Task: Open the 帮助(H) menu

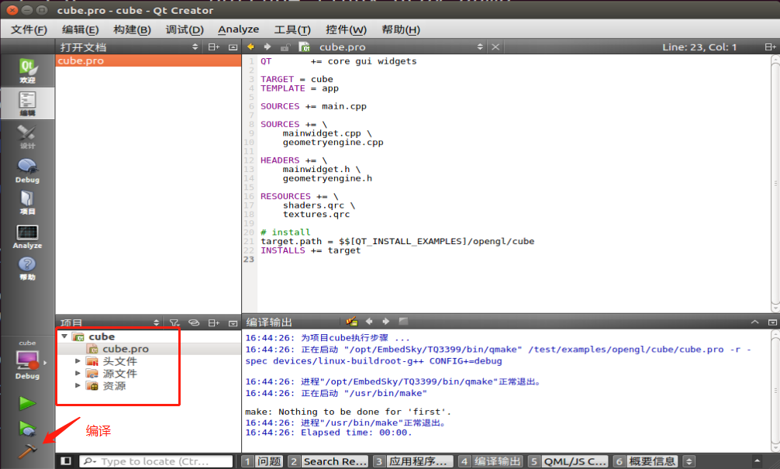Action: click(401, 29)
